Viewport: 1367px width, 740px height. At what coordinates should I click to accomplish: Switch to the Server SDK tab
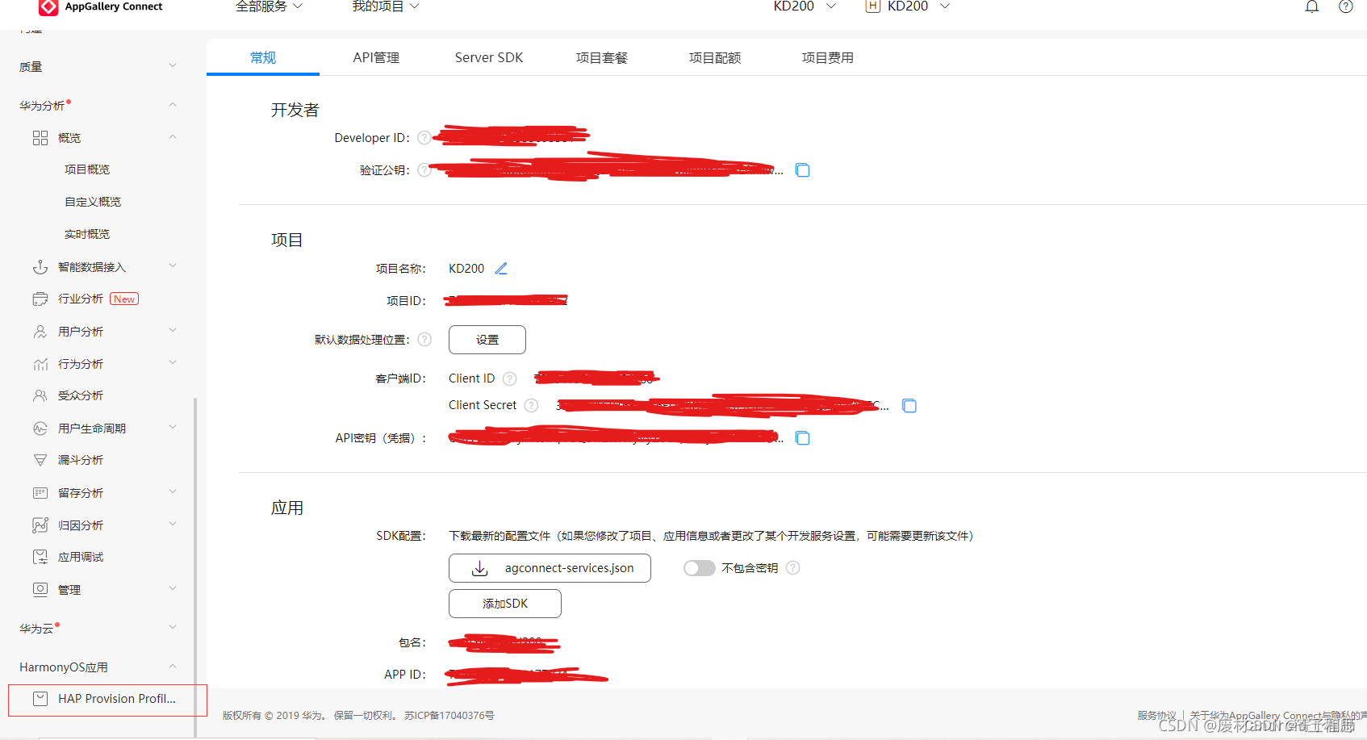pyautogui.click(x=489, y=57)
